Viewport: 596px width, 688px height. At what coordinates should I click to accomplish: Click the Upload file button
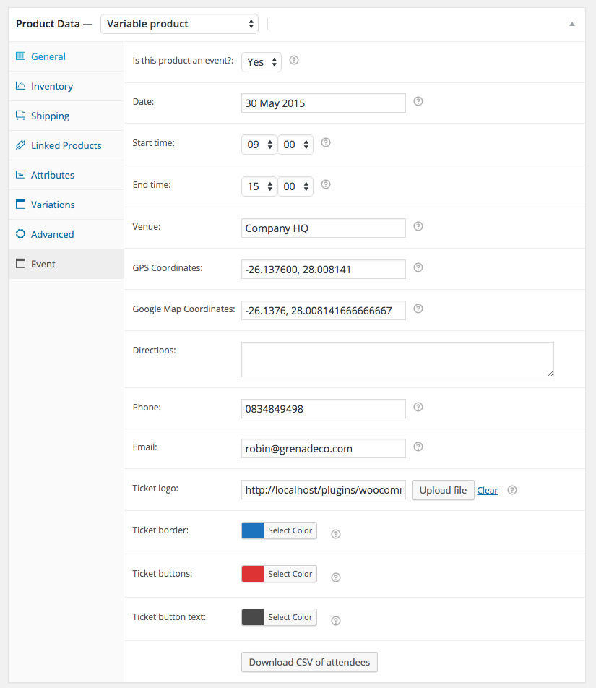click(443, 490)
